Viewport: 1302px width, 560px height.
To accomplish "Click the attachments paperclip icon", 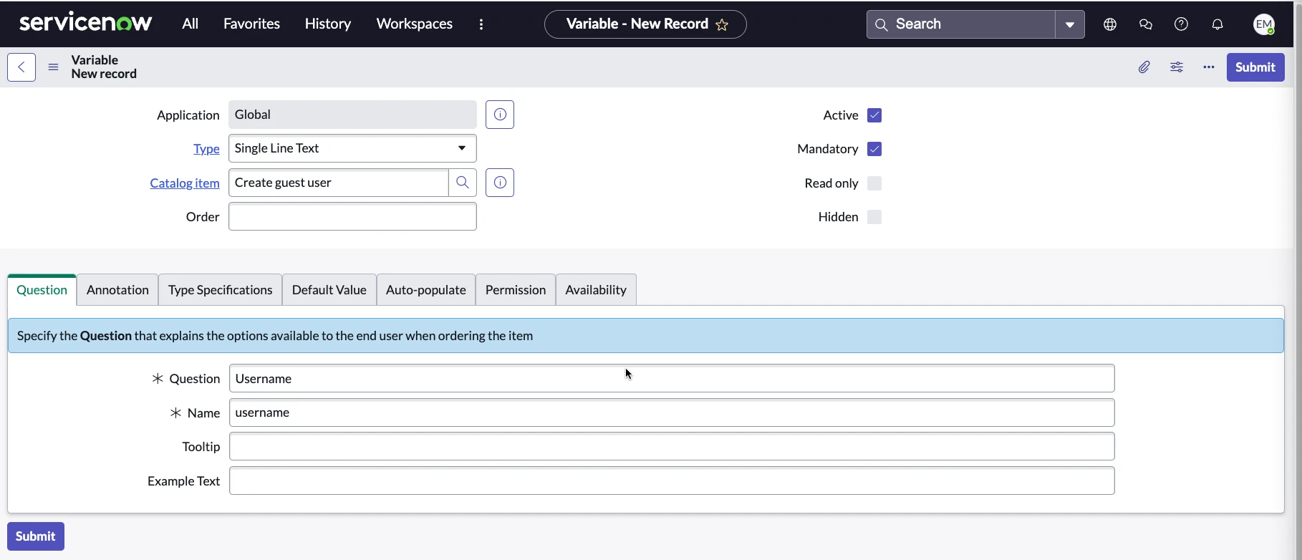I will click(1144, 67).
